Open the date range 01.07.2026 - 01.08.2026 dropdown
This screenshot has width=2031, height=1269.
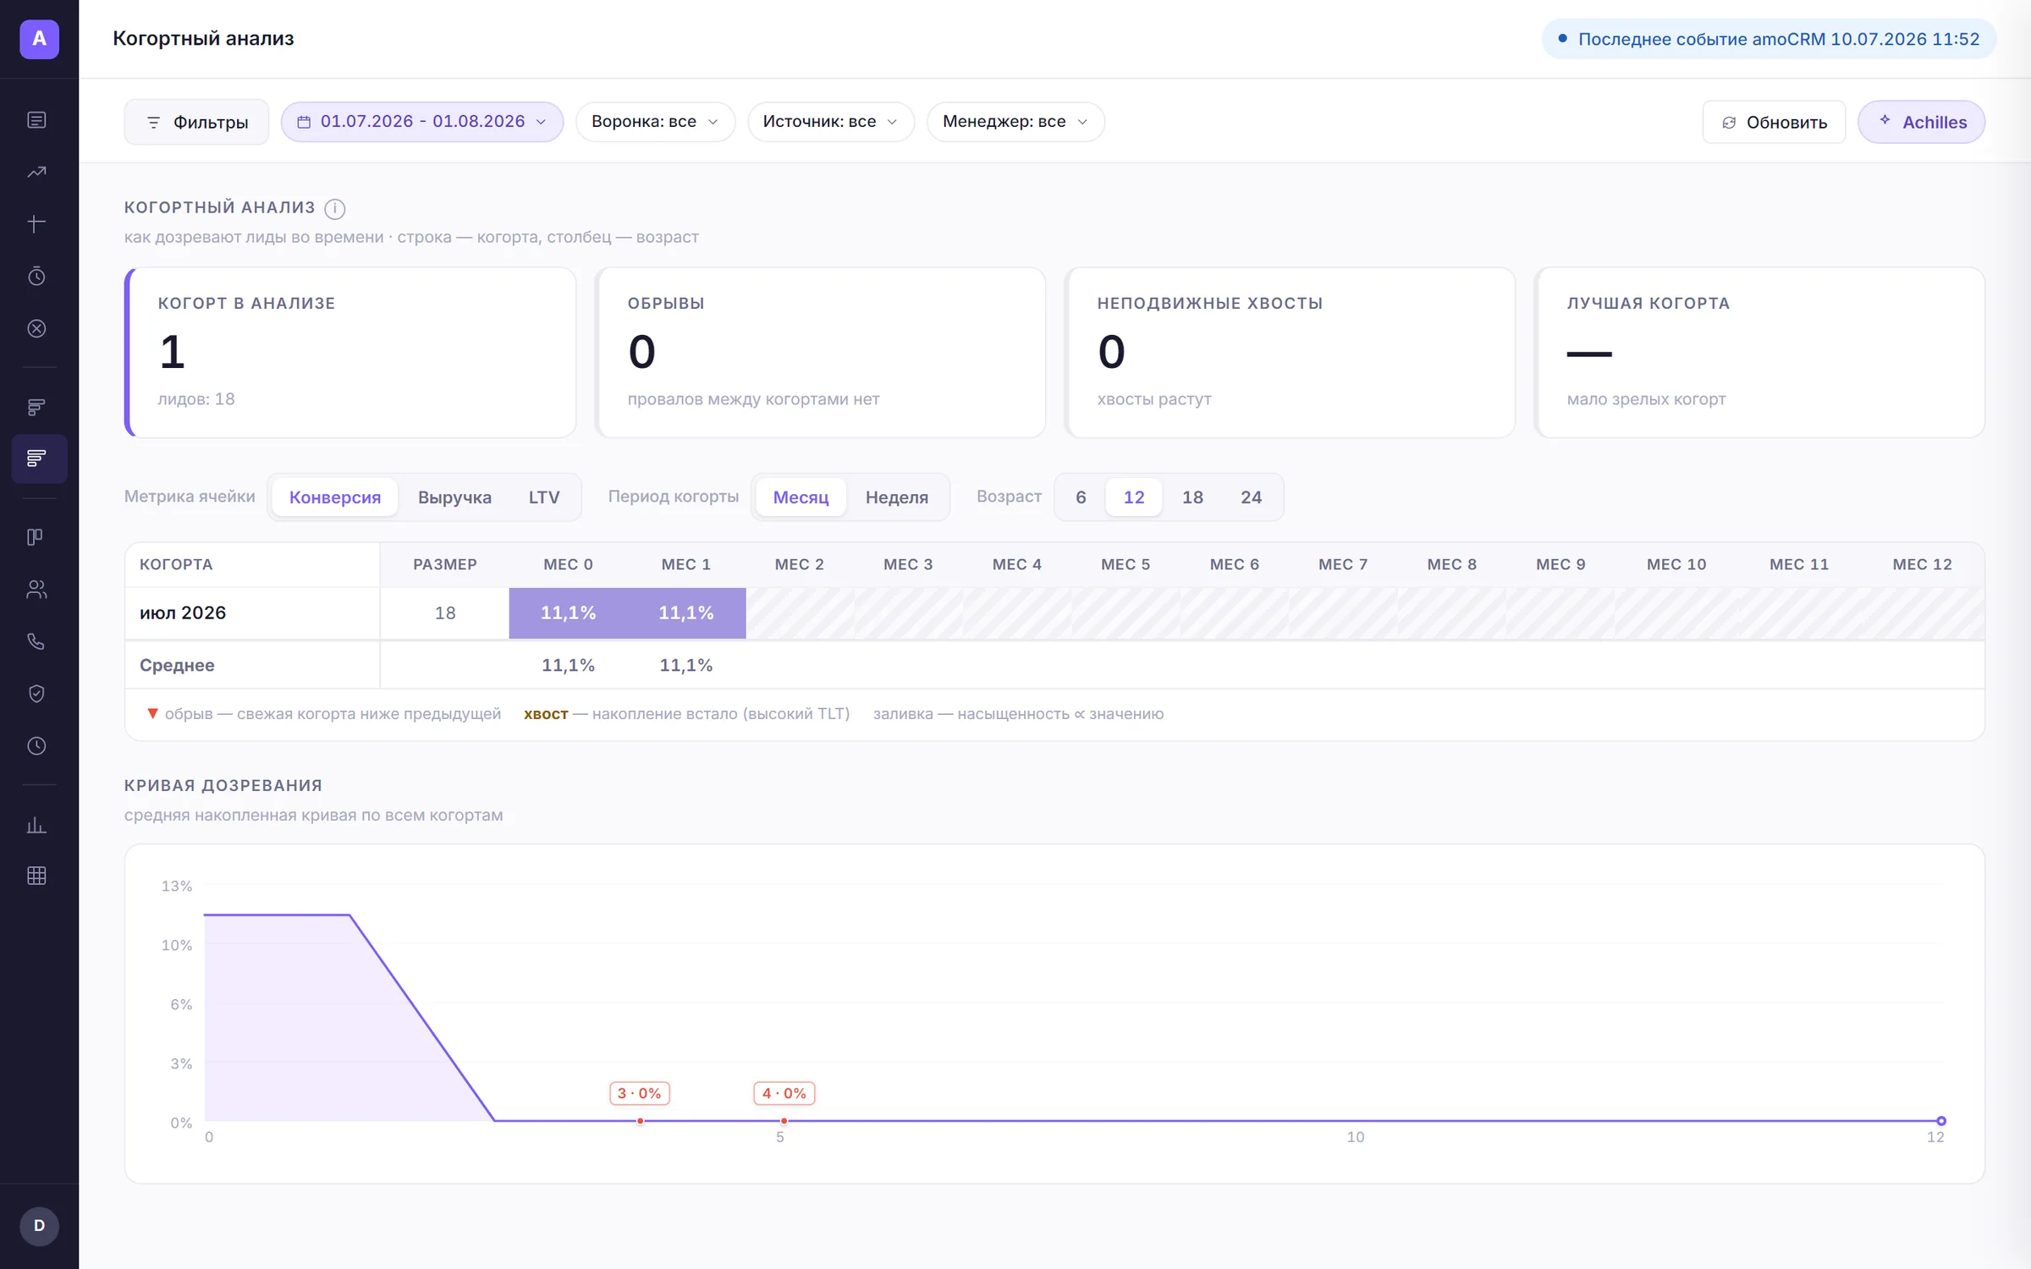coord(422,122)
